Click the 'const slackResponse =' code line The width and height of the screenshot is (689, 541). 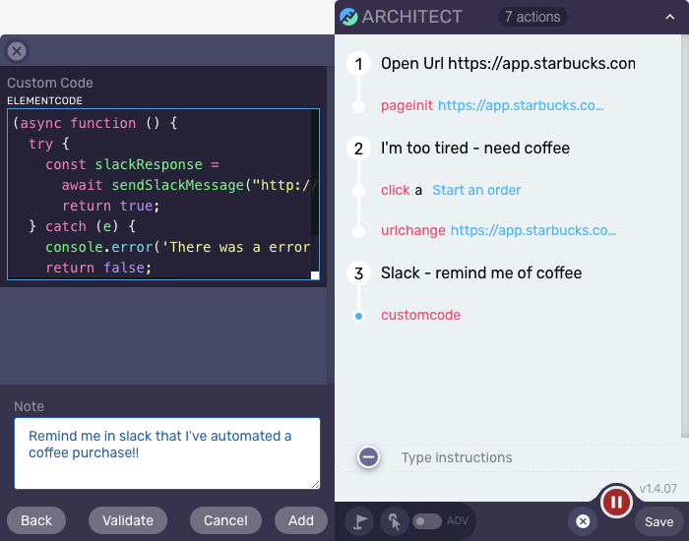click(x=132, y=164)
